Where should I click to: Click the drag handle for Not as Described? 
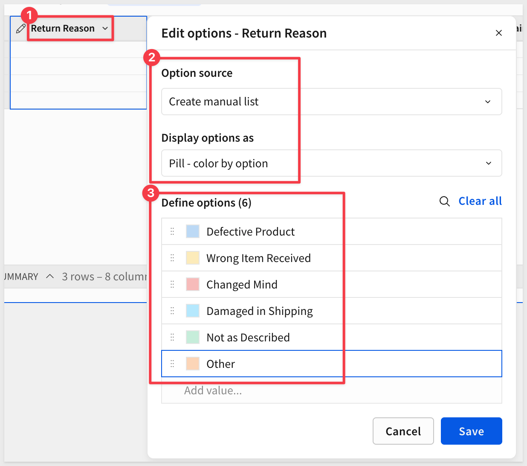click(x=172, y=338)
